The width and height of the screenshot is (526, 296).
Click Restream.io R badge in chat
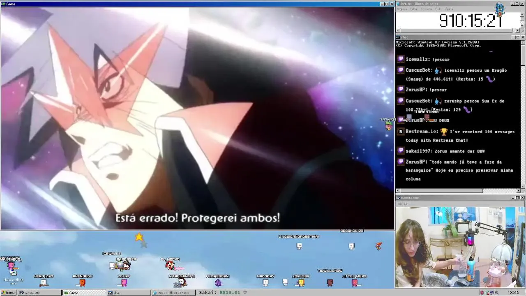coord(401,132)
